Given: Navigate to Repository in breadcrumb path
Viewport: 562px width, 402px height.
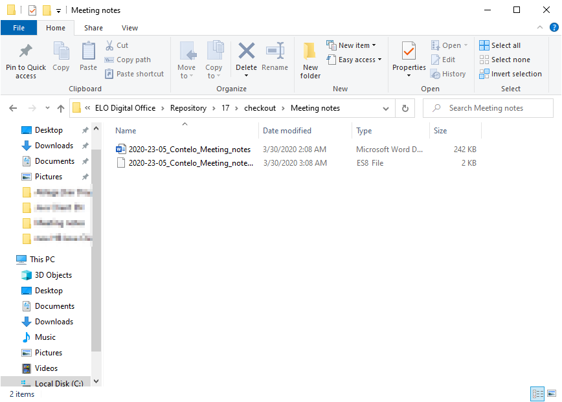Looking at the screenshot, I should click(x=188, y=108).
